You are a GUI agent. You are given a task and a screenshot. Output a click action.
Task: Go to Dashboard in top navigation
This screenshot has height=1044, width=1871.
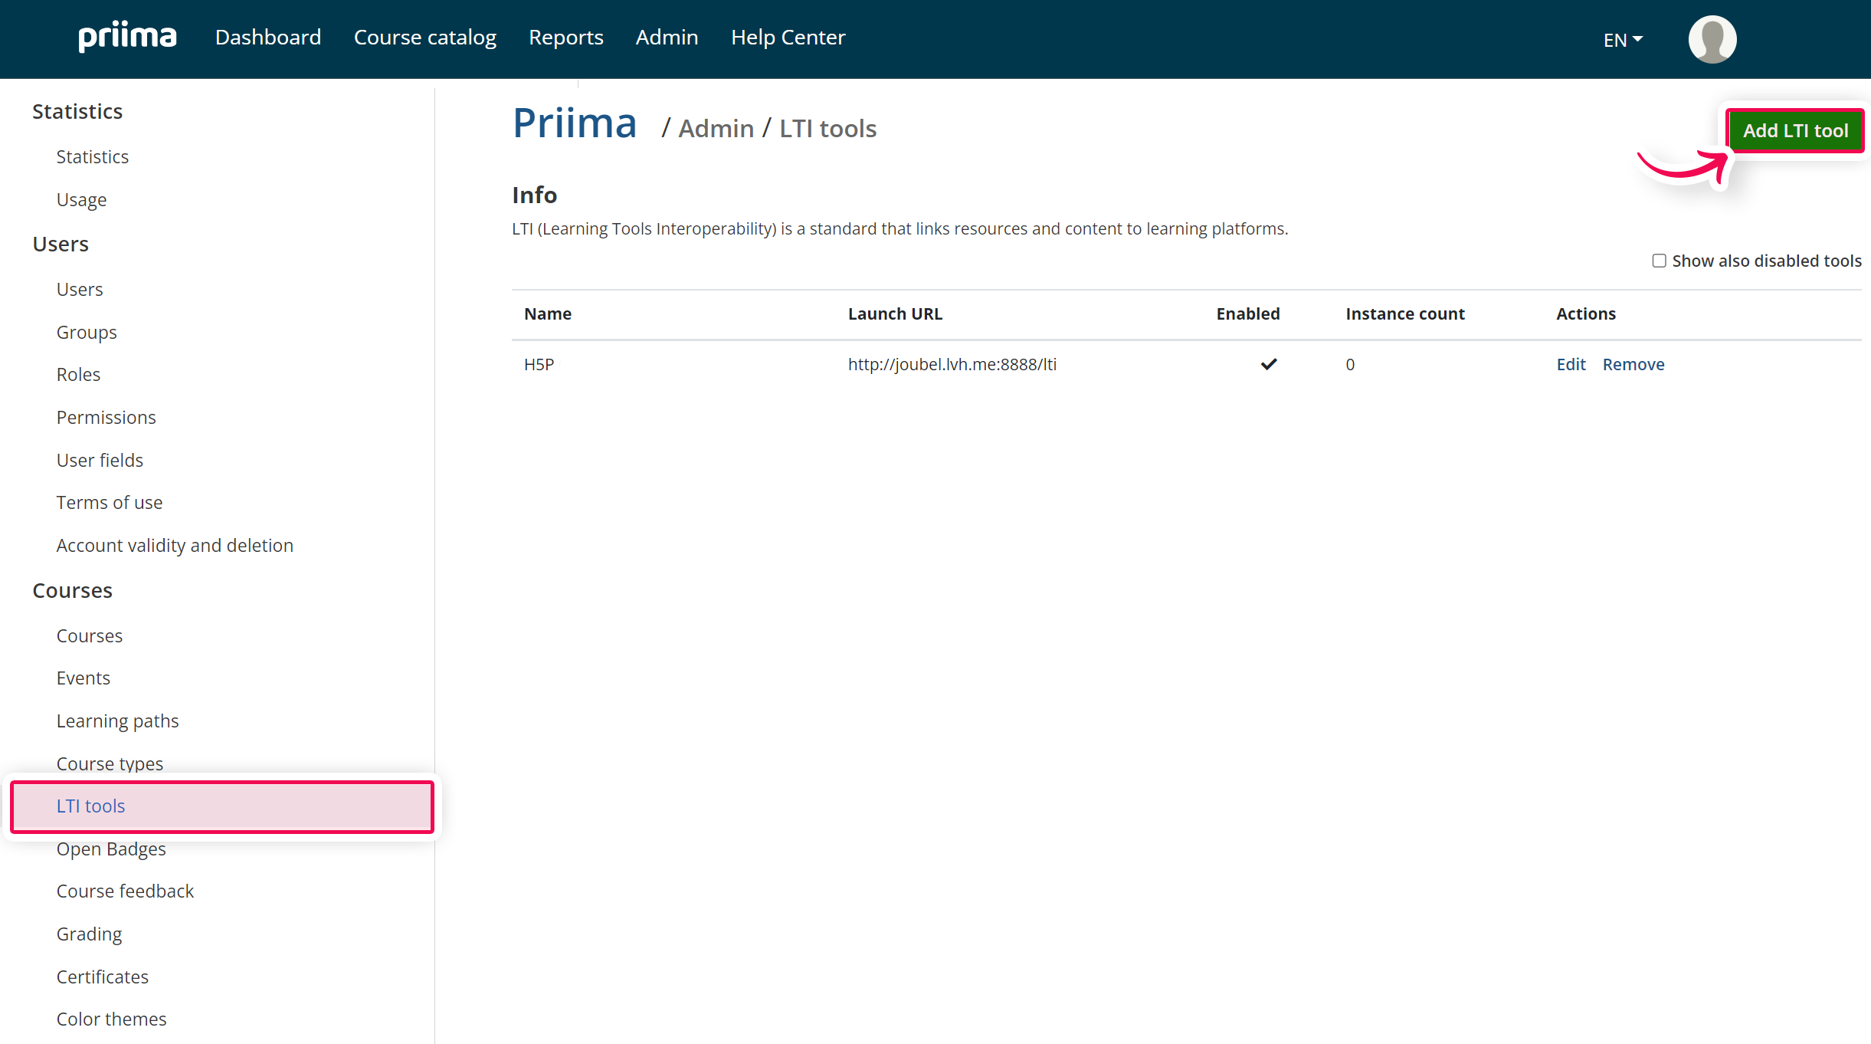268,37
